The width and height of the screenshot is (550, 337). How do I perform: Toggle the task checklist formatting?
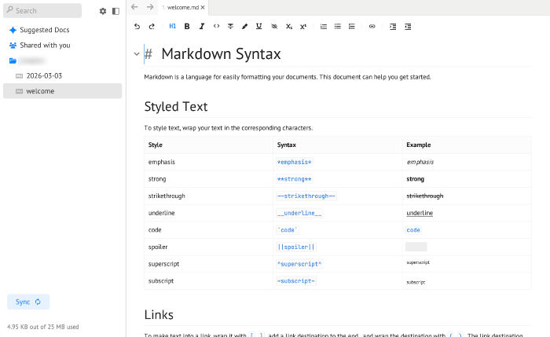click(351, 26)
